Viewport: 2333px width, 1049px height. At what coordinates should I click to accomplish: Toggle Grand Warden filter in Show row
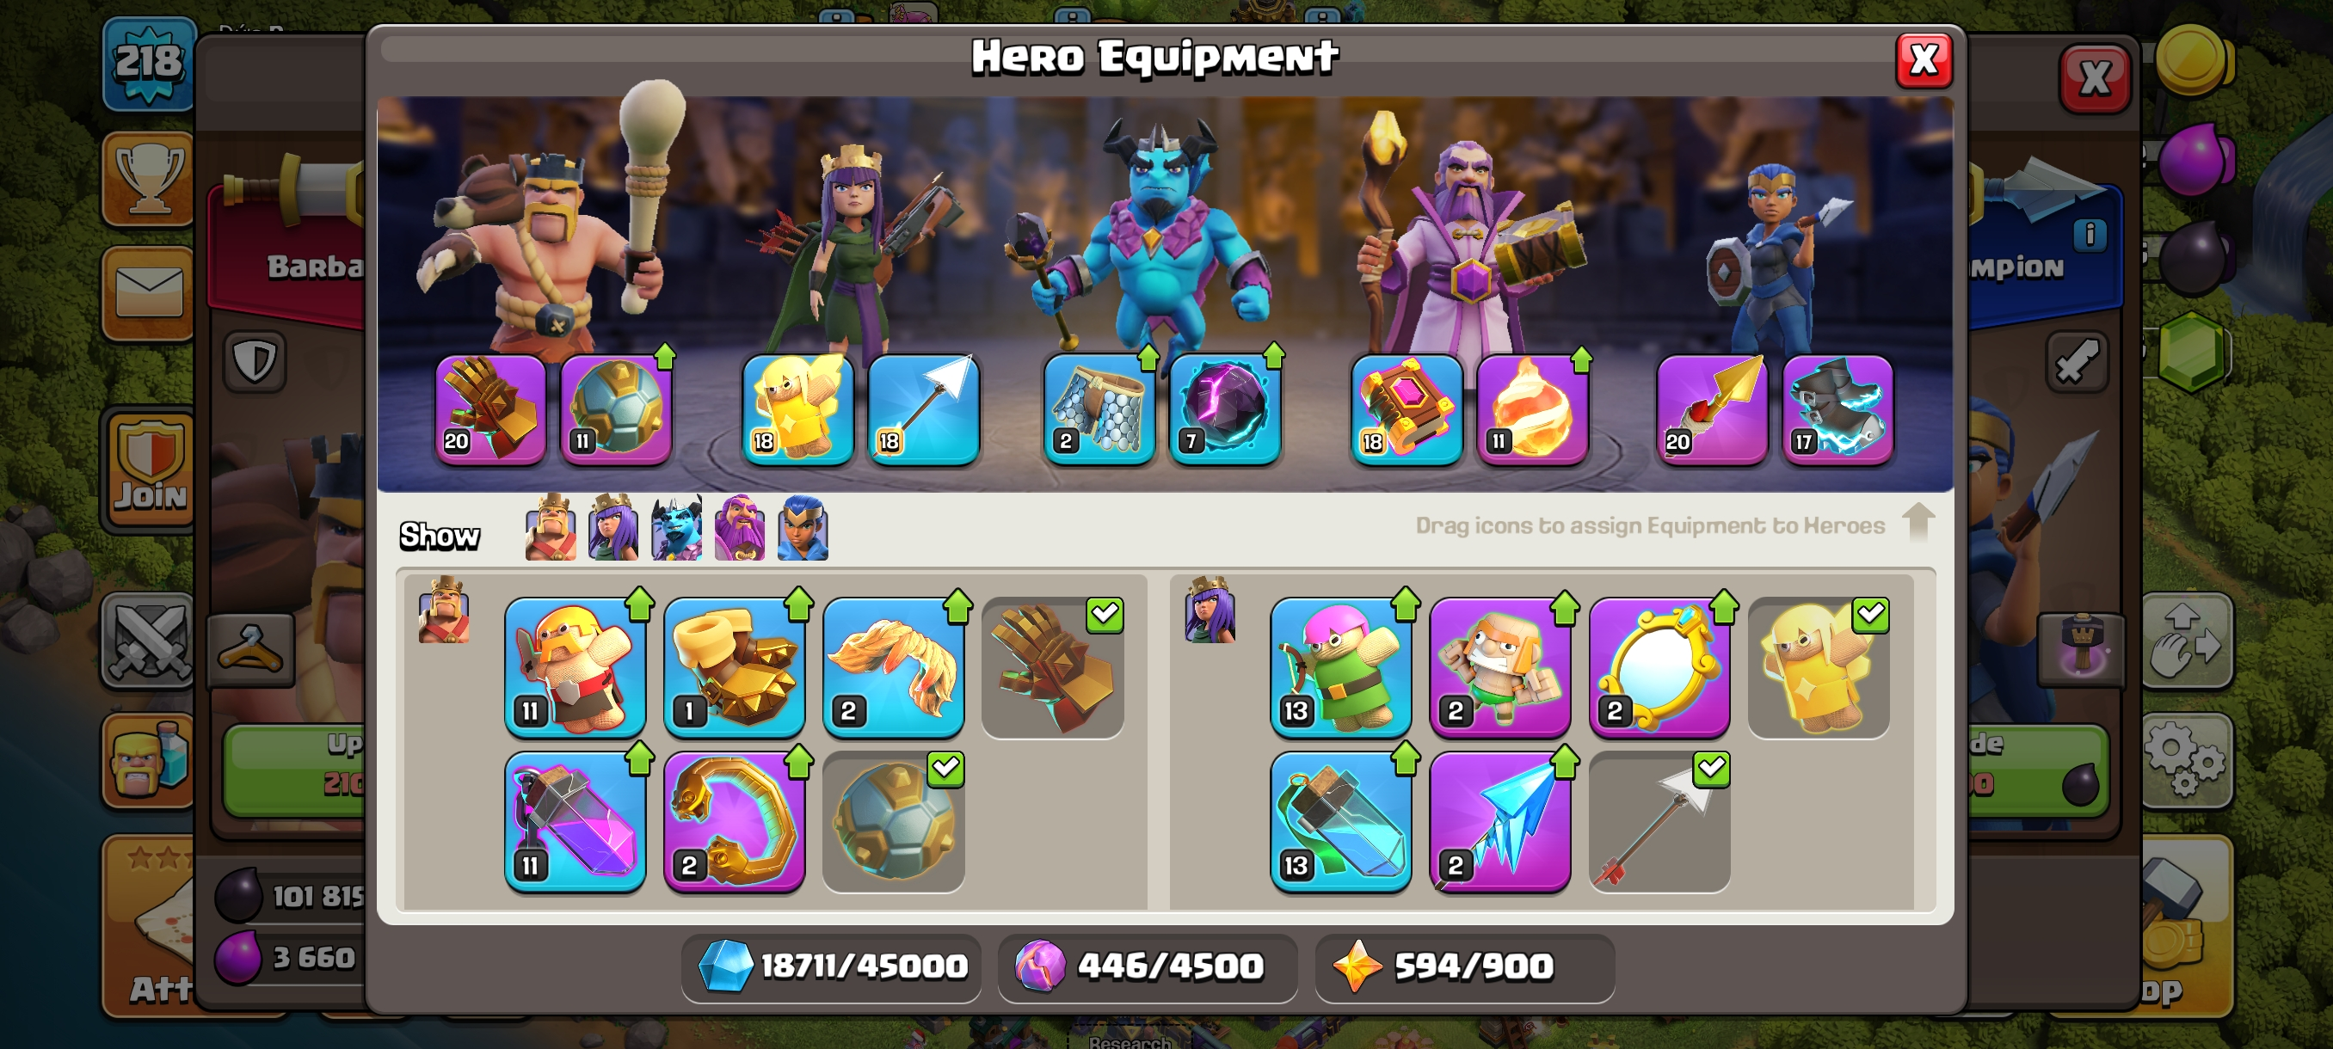[x=739, y=528]
